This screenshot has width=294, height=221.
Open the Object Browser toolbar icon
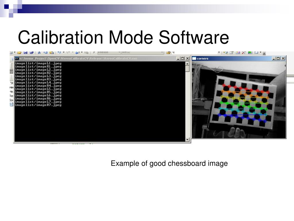pyautogui.click(x=238, y=52)
